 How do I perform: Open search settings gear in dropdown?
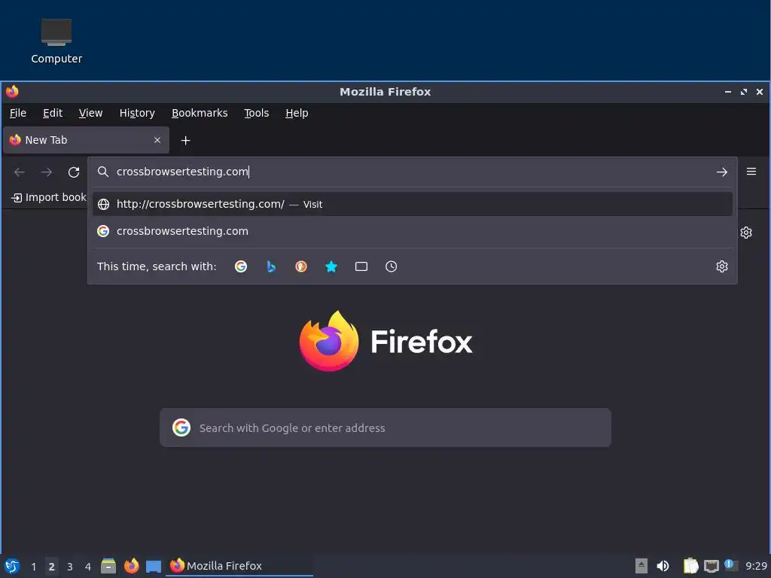click(x=722, y=266)
